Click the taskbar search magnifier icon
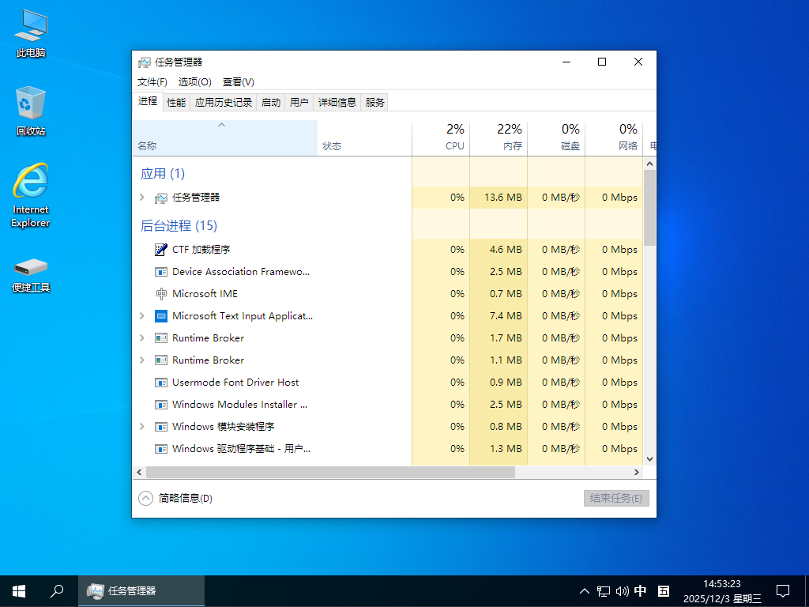Screen dimensions: 809x607 [x=57, y=590]
